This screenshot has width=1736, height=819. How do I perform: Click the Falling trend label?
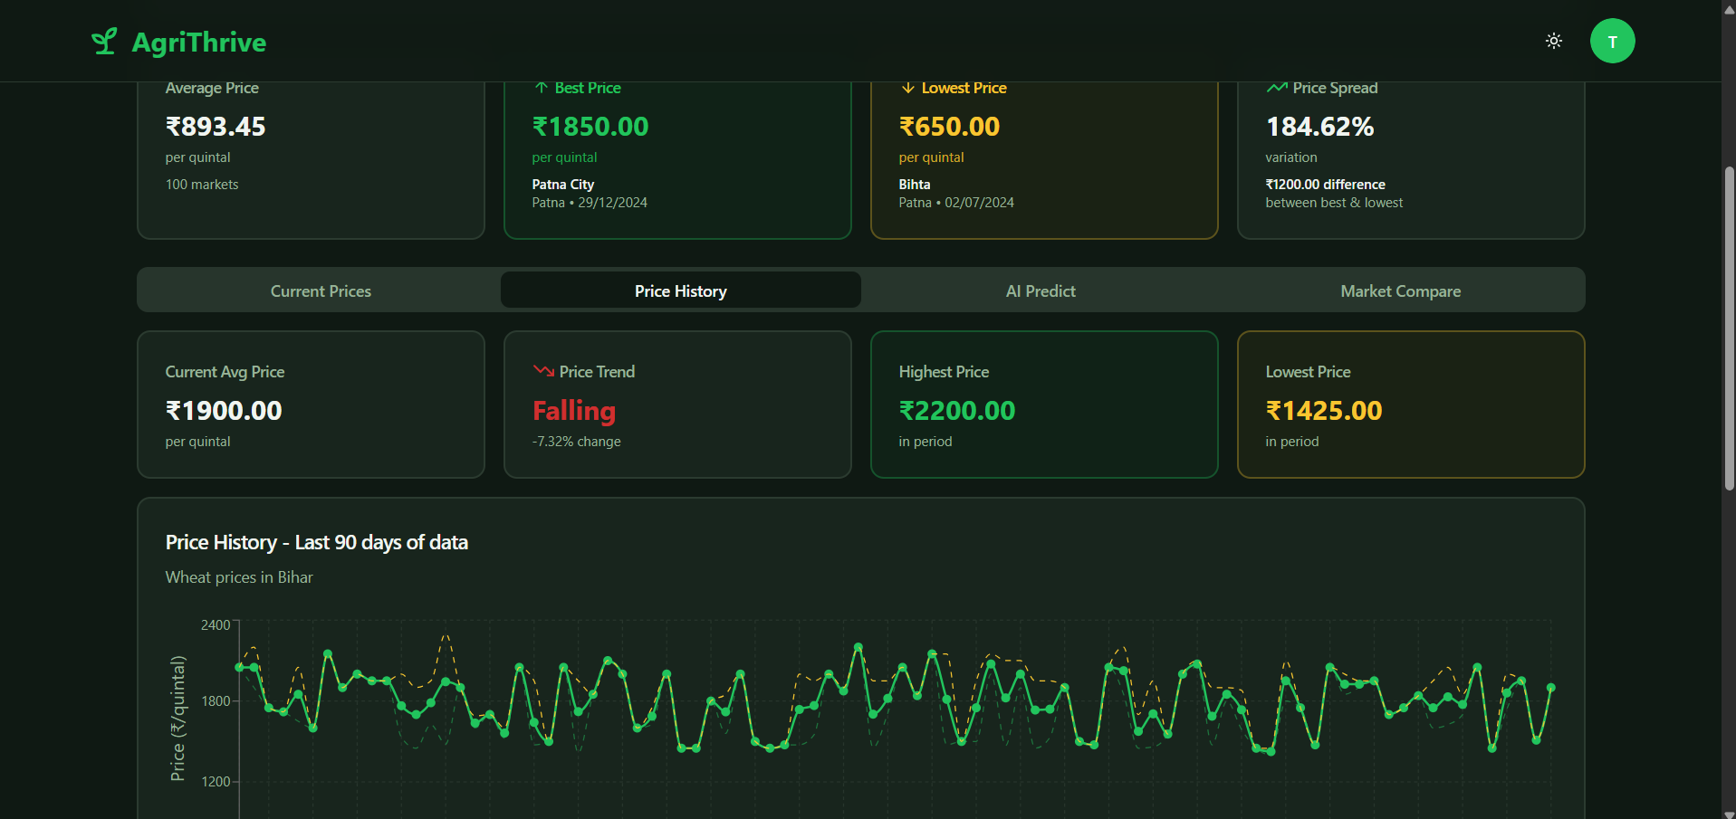[574, 411]
